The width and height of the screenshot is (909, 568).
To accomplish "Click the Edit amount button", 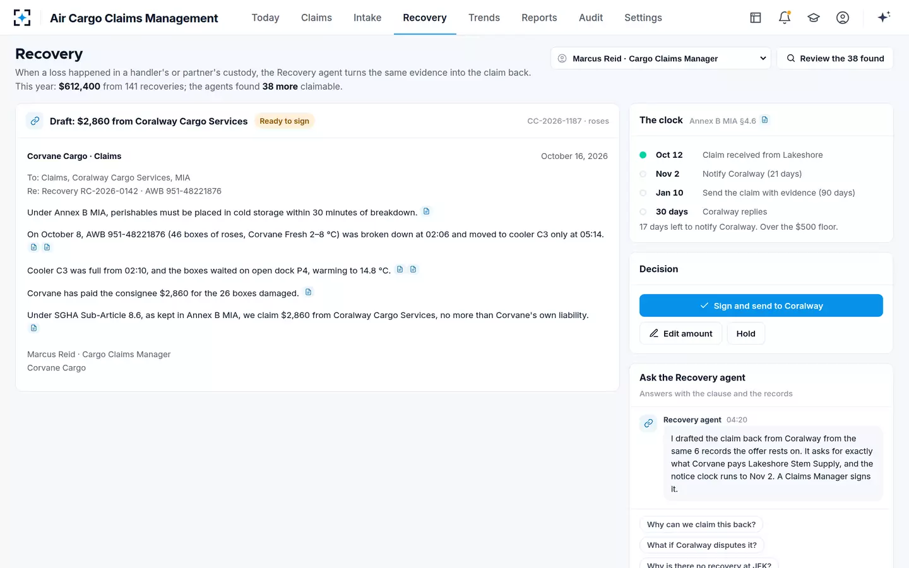I will click(680, 333).
